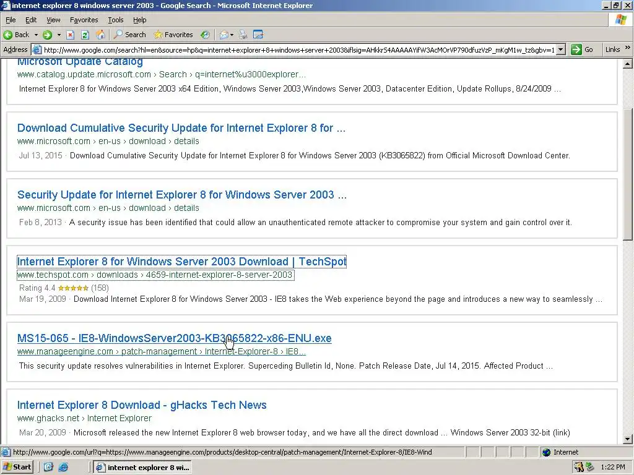
Task: Open the Back history dropdown arrow
Action: (x=36, y=35)
